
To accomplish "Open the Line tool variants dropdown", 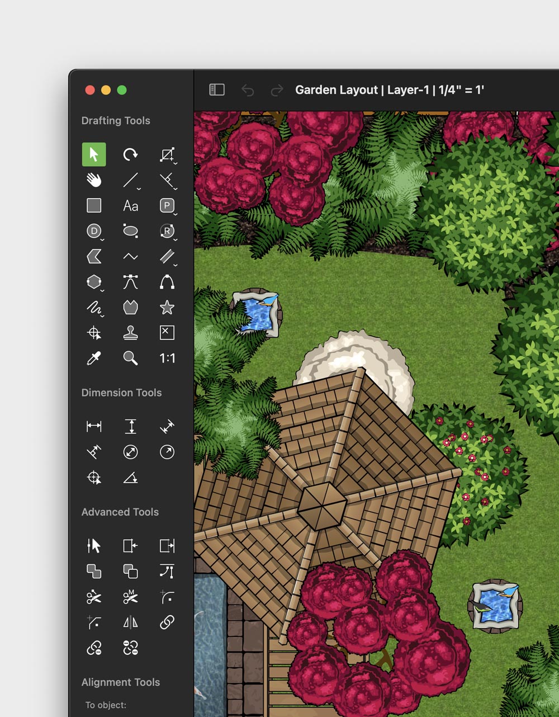I will pyautogui.click(x=138, y=188).
